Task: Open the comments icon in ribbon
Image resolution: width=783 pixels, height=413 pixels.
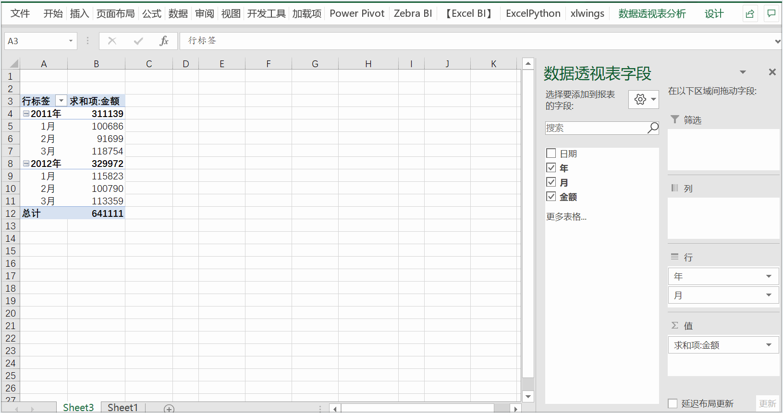Action: [x=771, y=14]
